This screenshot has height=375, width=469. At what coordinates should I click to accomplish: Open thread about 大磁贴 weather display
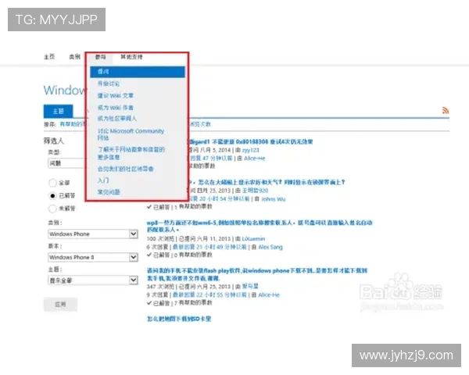pyautogui.click(x=267, y=182)
